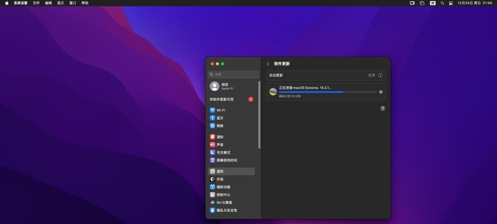
Task: Click the input method icon in the menu bar
Action: point(433,3)
